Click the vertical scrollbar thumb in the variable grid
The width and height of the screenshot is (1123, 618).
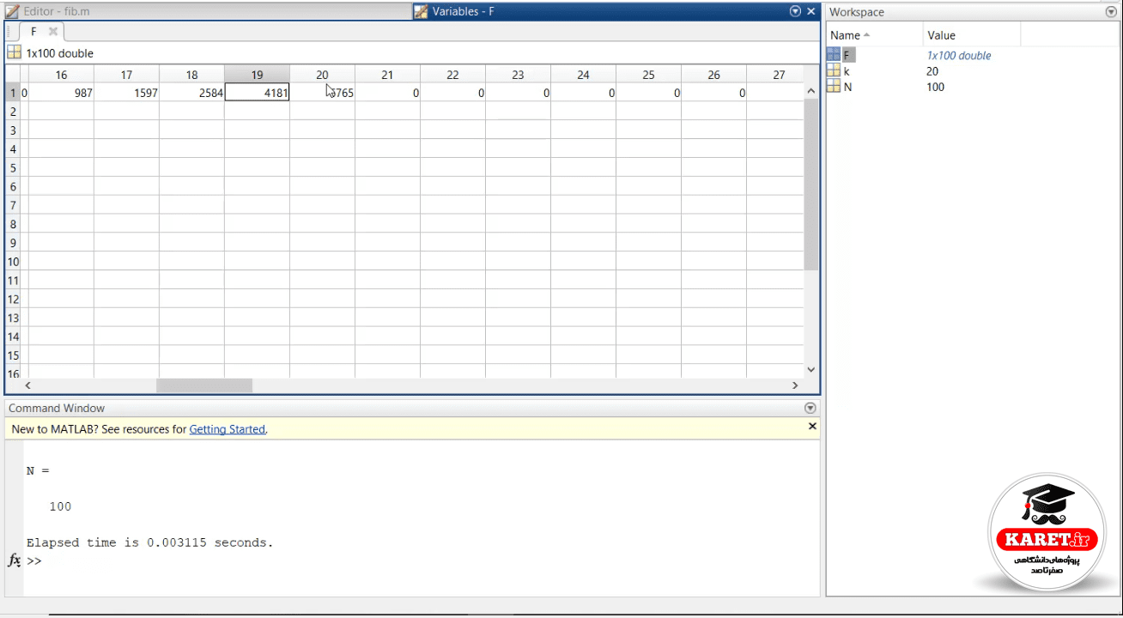pyautogui.click(x=811, y=185)
